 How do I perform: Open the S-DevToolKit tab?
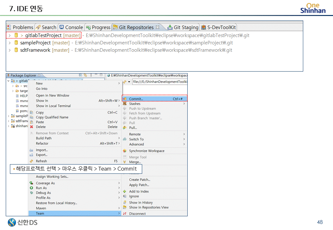pos(218,27)
